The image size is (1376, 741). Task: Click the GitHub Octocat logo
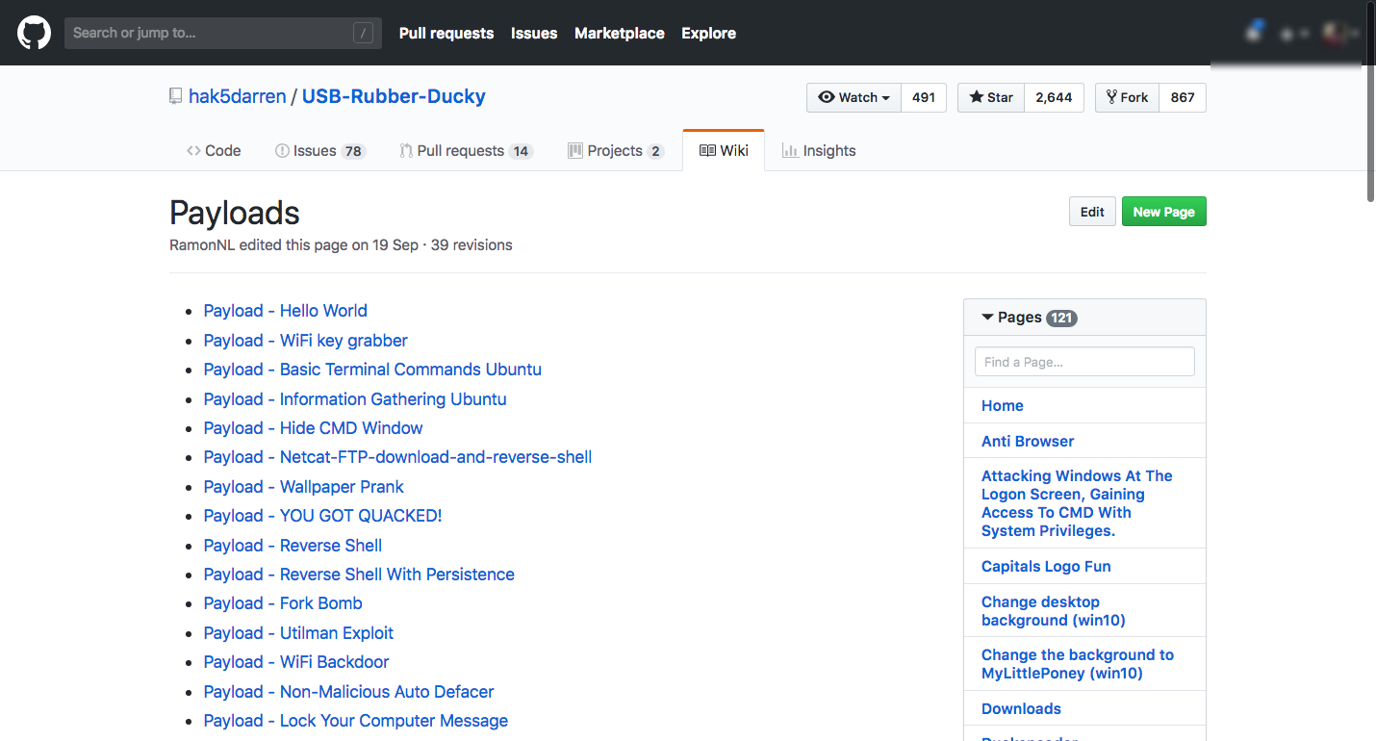[x=34, y=33]
